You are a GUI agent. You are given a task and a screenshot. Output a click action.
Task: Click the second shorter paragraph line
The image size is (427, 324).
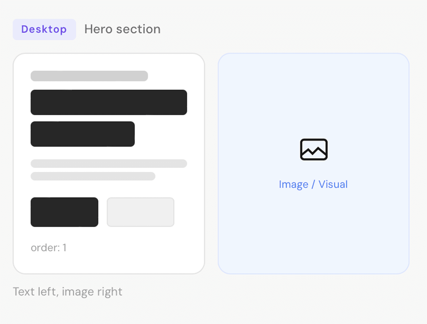93,176
